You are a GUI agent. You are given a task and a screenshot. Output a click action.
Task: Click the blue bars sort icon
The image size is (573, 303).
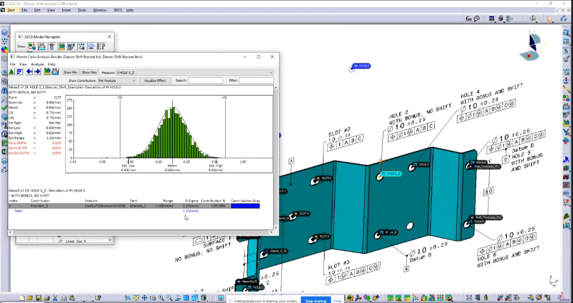(20, 72)
